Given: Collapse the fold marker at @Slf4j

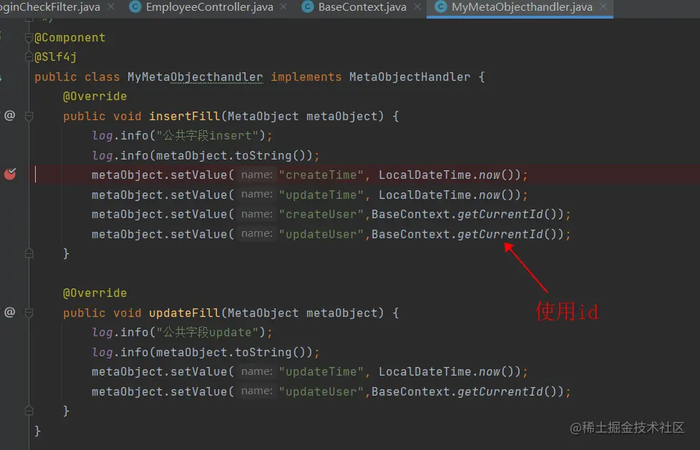Looking at the screenshot, I should click(x=29, y=57).
